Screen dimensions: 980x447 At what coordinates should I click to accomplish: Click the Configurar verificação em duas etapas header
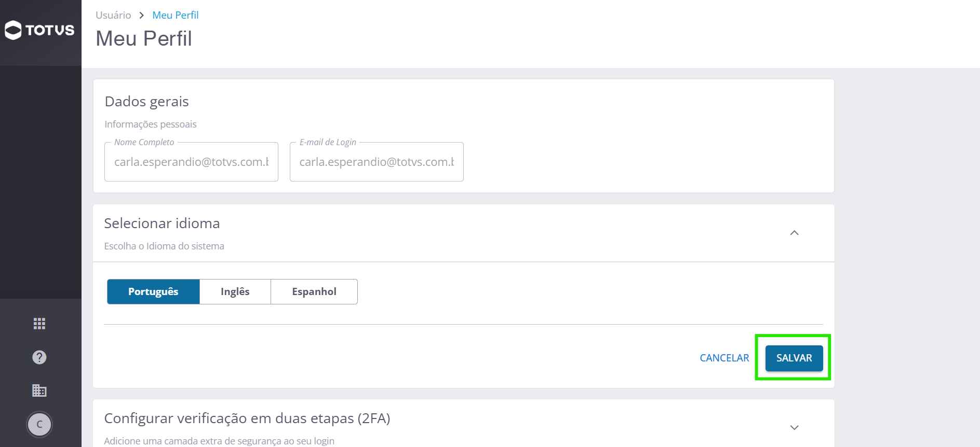point(247,418)
